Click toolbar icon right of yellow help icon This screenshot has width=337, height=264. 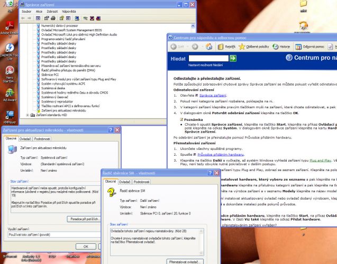(68, 18)
